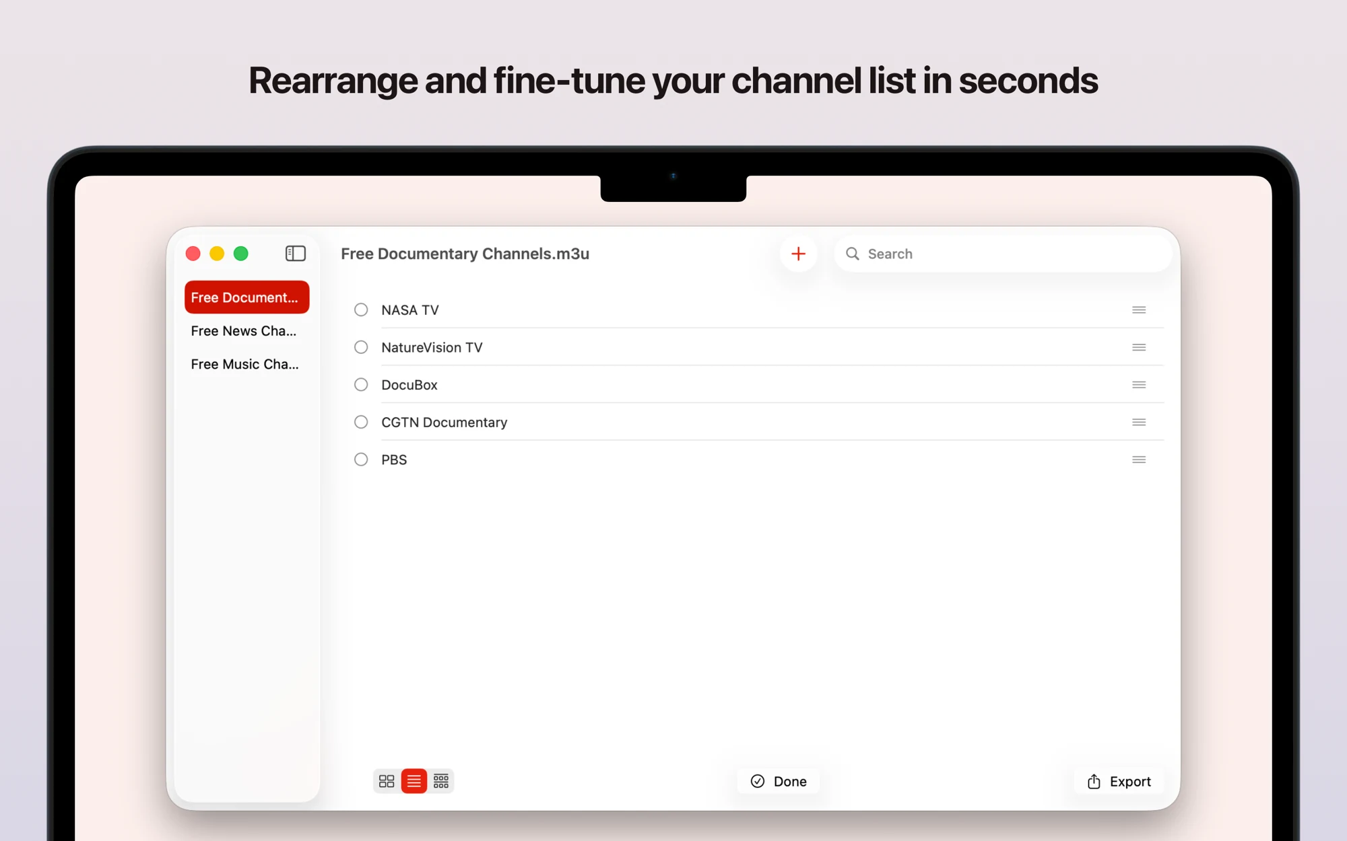Click the magnifier icon in search bar

click(x=852, y=254)
